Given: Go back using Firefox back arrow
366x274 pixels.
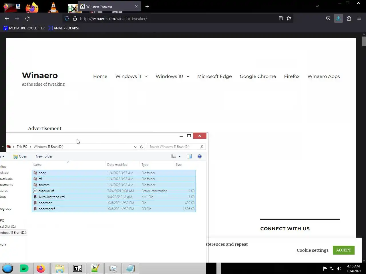Looking at the screenshot, I should (7, 18).
